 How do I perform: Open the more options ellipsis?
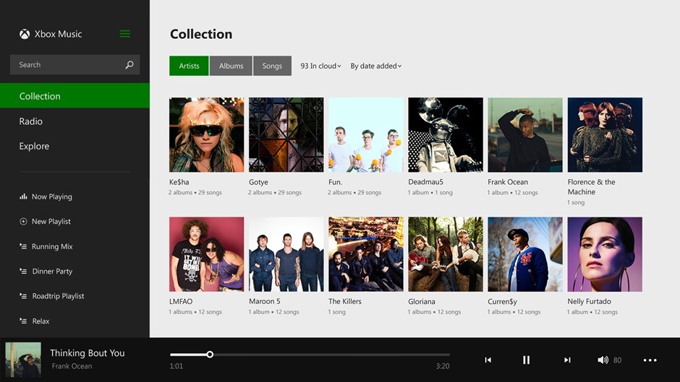pos(650,360)
